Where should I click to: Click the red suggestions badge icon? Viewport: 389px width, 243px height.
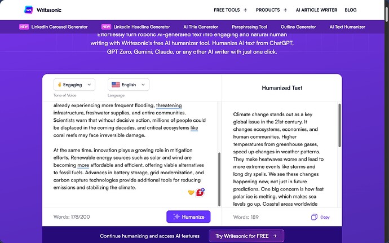coord(200,192)
